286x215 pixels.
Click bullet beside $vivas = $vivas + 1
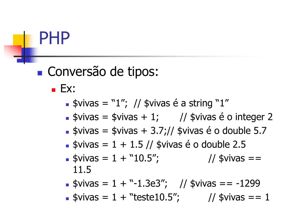pos(67,119)
